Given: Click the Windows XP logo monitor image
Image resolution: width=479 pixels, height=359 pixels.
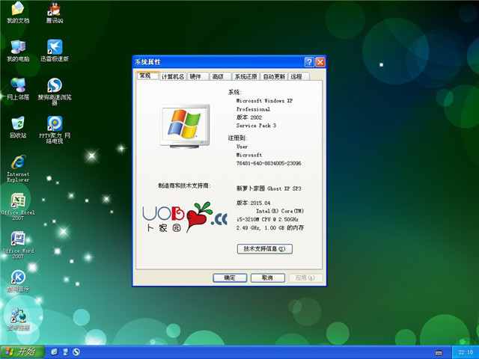Looking at the screenshot, I should pos(185,126).
